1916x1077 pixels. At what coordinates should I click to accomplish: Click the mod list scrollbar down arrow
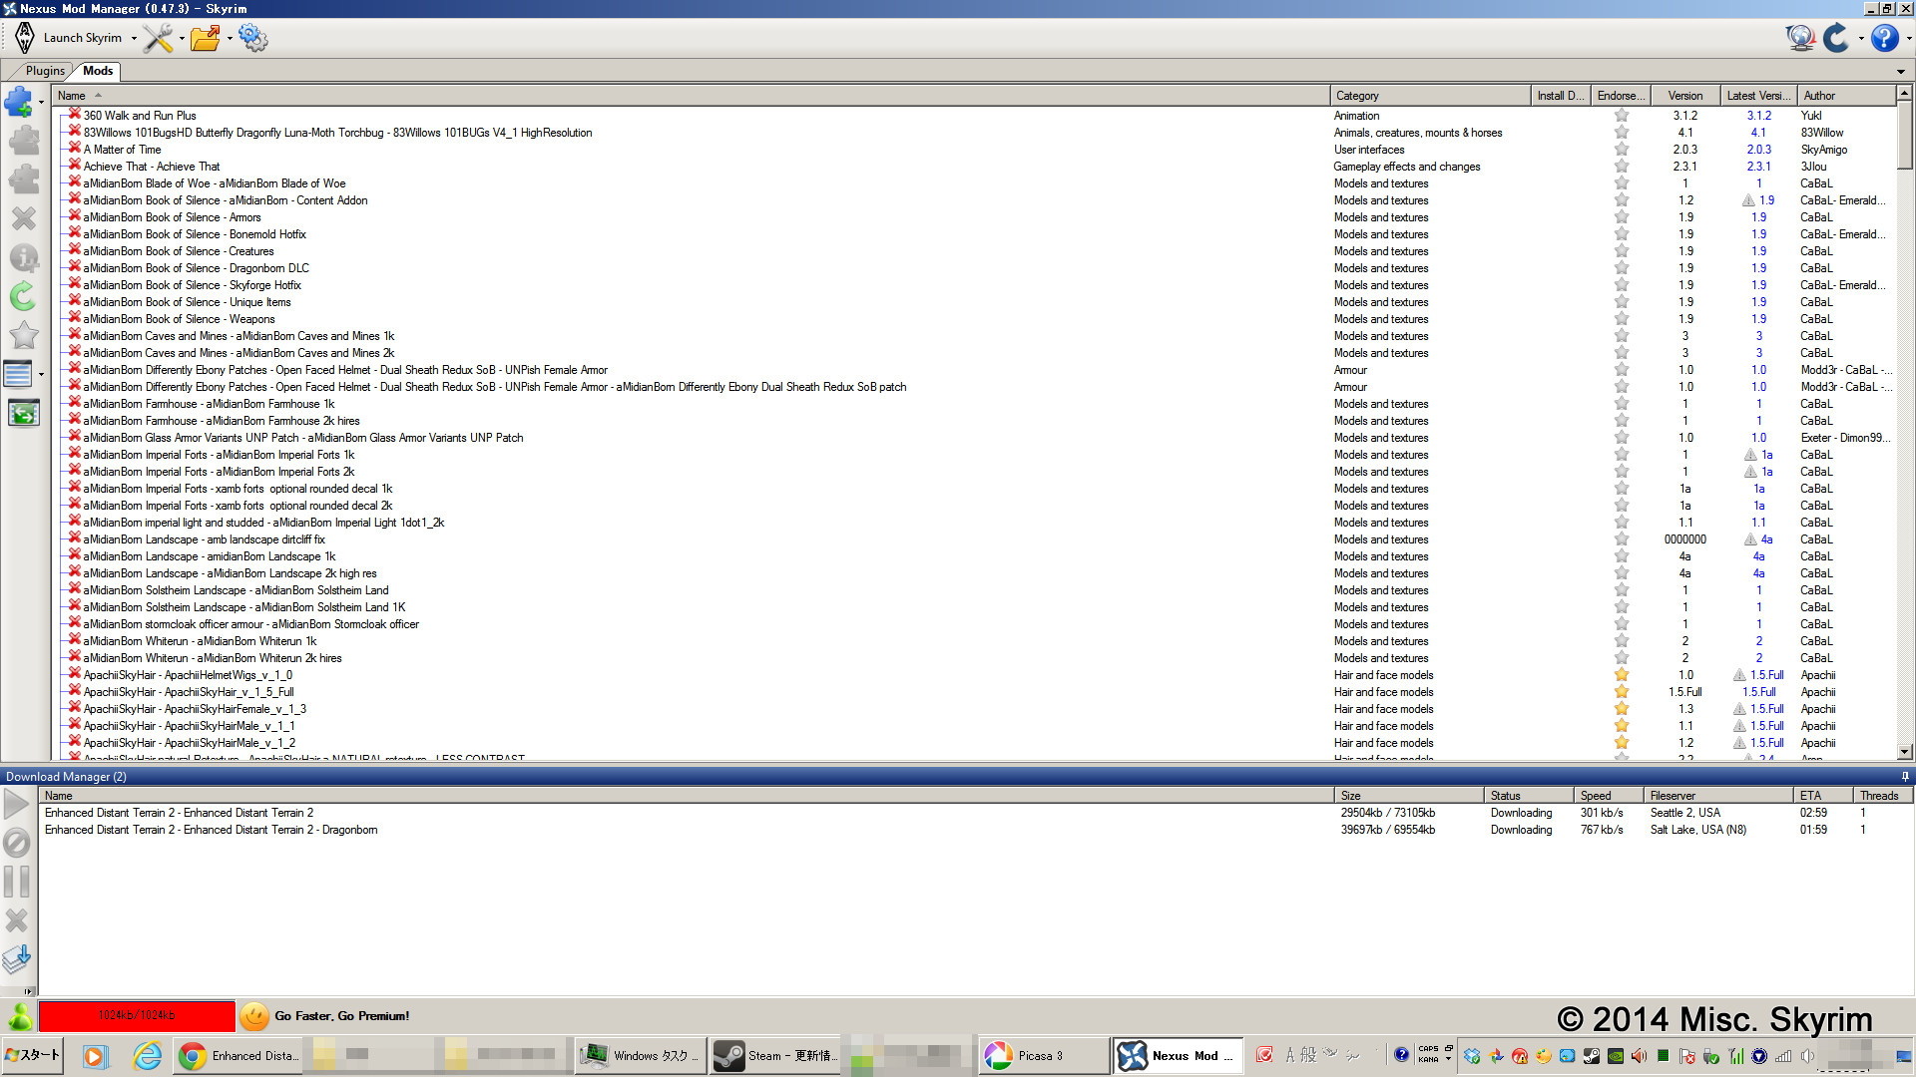1904,752
